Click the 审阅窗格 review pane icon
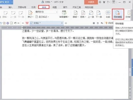133x100 pixels. 64,13
